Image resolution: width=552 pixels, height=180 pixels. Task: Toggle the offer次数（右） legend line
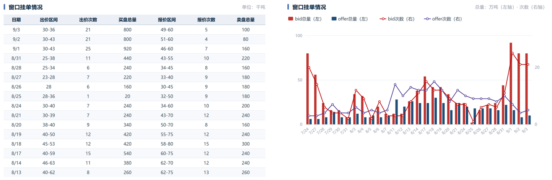pos(443,19)
